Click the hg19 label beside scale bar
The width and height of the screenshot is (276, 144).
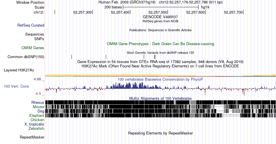205,7
